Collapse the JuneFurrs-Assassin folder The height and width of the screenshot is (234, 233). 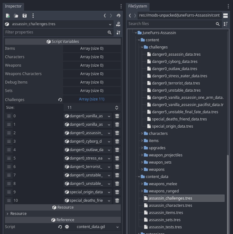point(136,33)
